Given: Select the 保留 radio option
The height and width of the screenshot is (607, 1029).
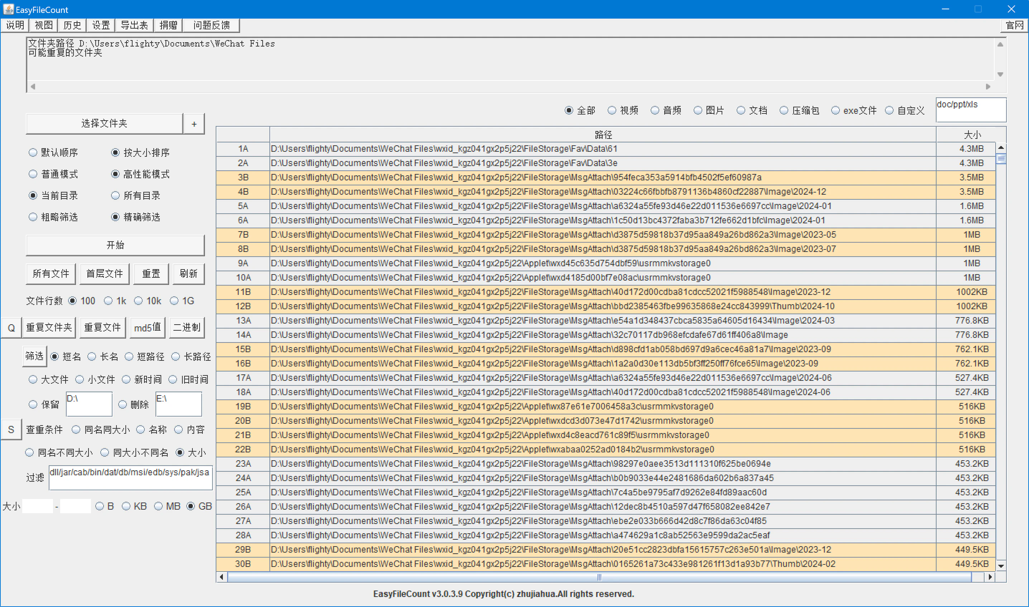Looking at the screenshot, I should pos(44,404).
